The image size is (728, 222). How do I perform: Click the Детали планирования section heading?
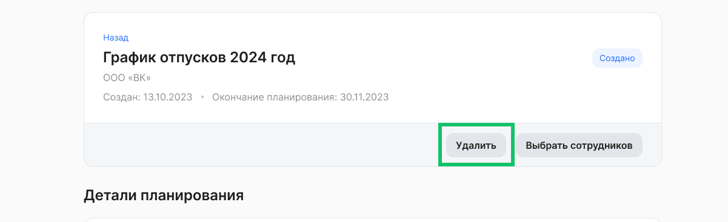[x=164, y=195]
